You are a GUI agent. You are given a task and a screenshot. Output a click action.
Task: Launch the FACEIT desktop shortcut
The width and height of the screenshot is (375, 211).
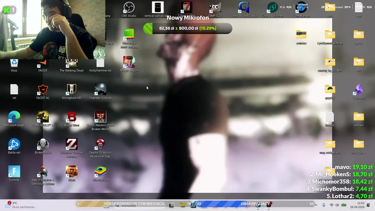43,65
